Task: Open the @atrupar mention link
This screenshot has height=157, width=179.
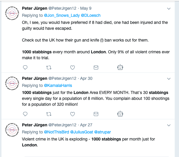Action: click(x=103, y=132)
